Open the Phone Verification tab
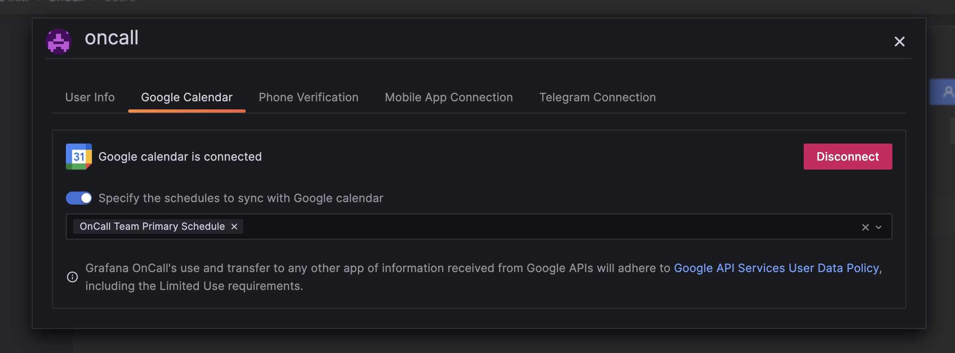955x353 pixels. coord(308,97)
